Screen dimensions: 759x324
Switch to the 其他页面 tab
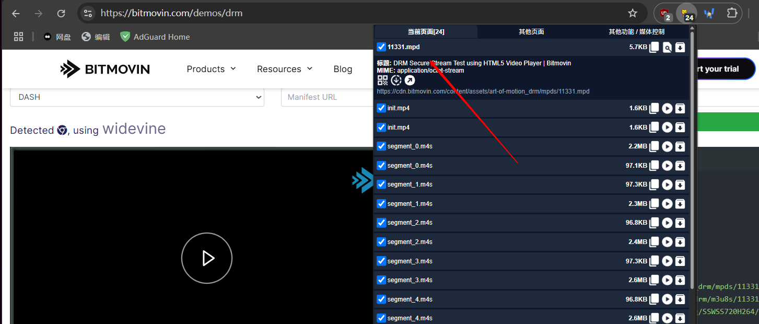531,32
